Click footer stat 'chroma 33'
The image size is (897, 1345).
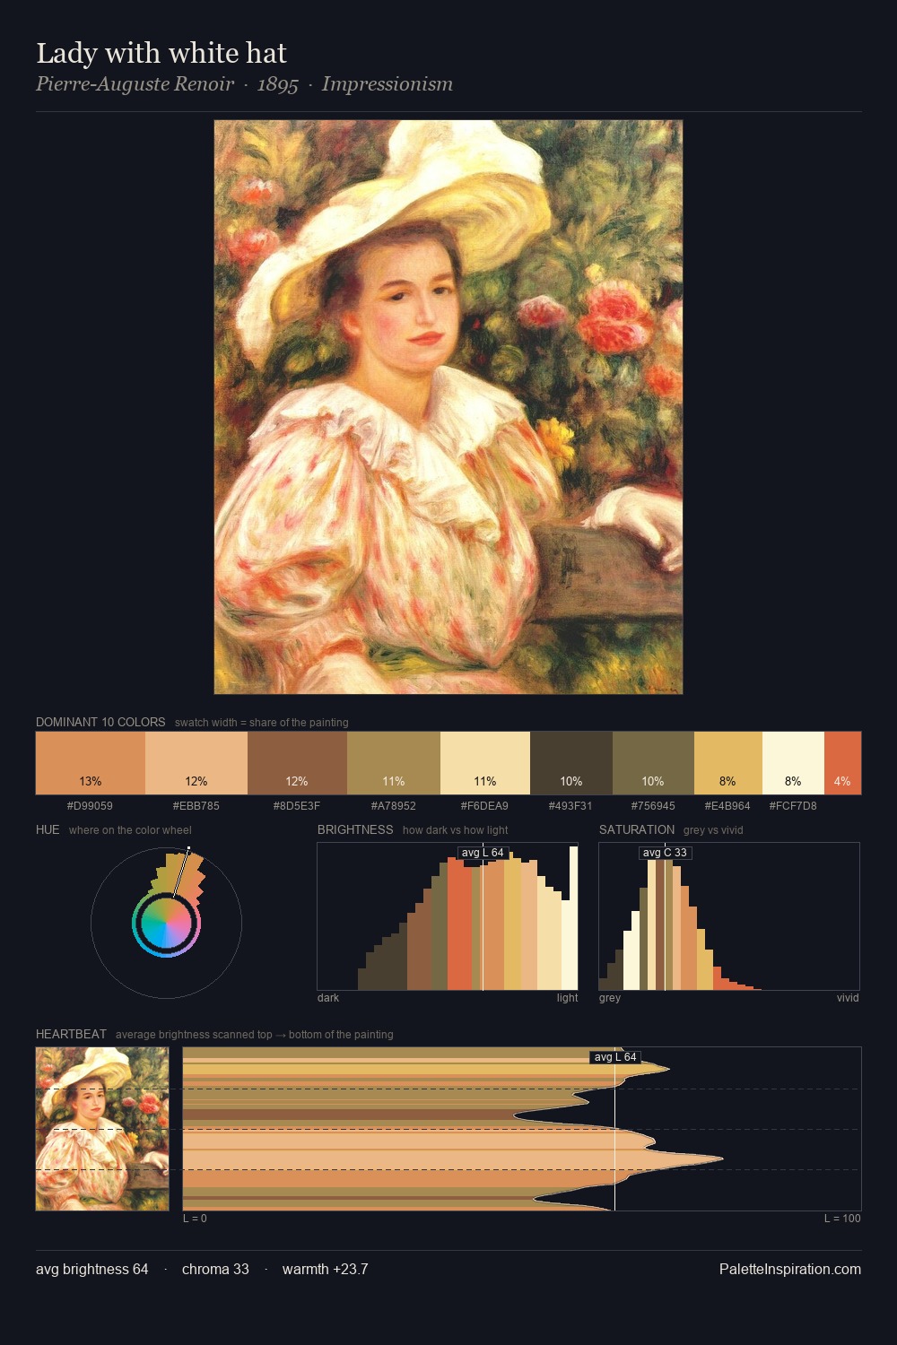click(x=215, y=1269)
